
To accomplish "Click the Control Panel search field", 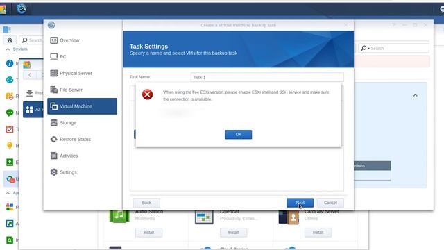I will (31, 40).
